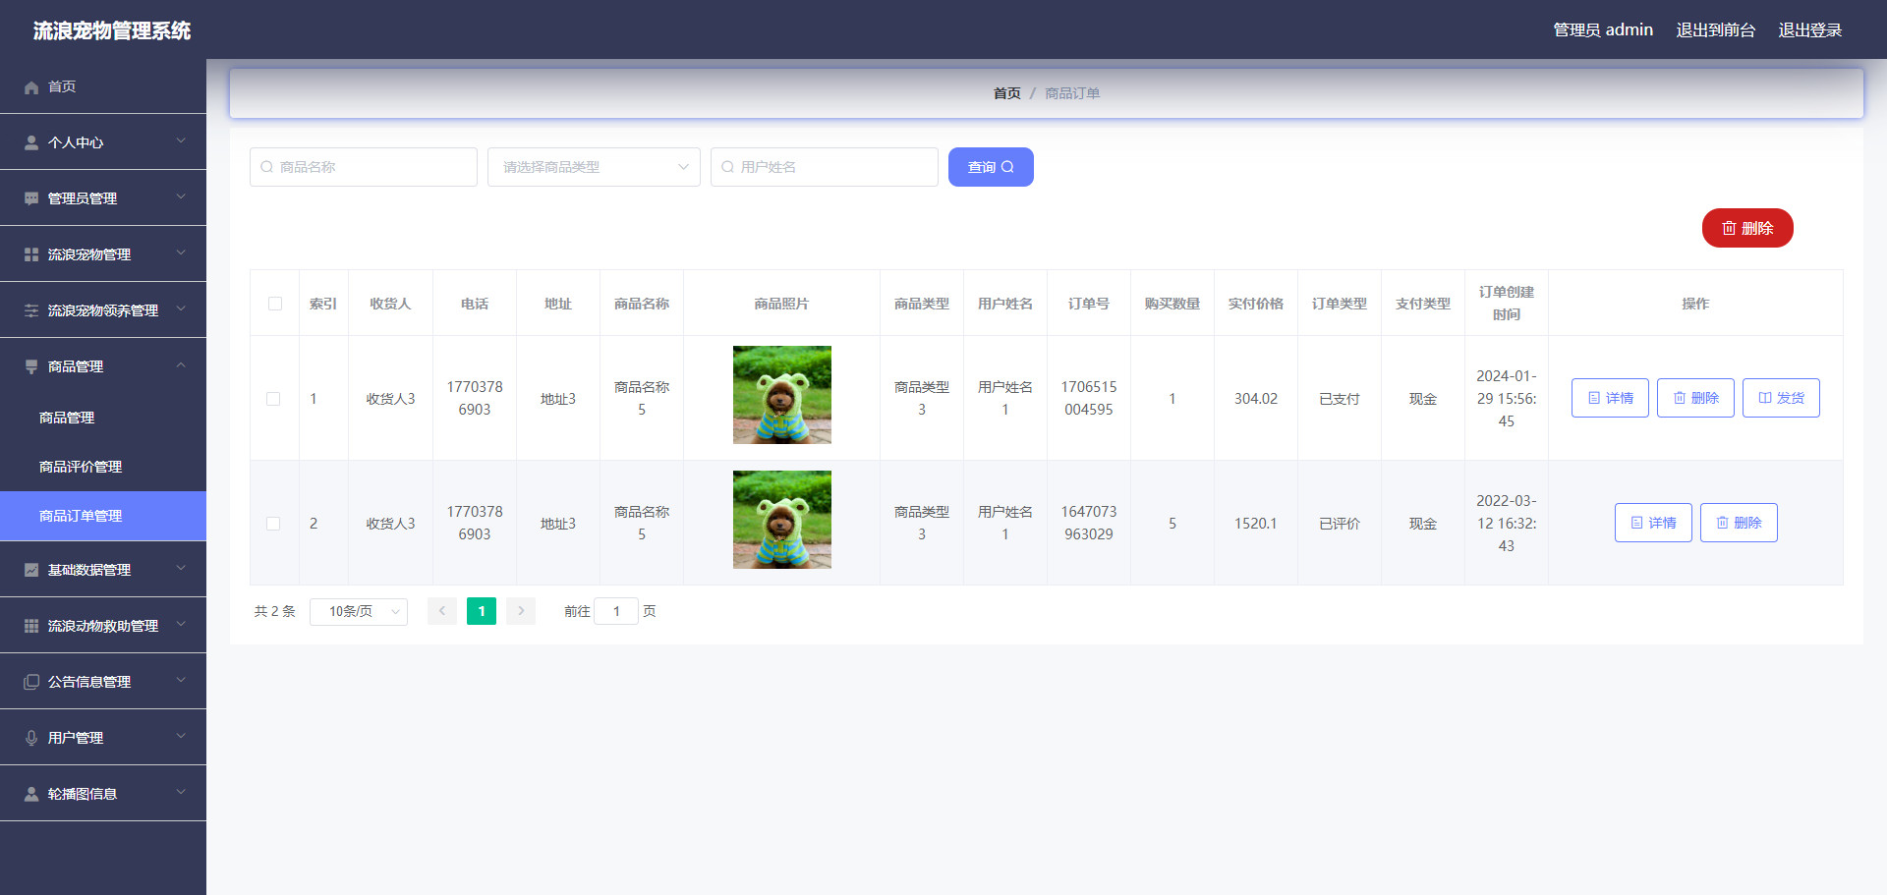
Task: Click the search icon in 用户姓名 field
Action: click(x=727, y=167)
